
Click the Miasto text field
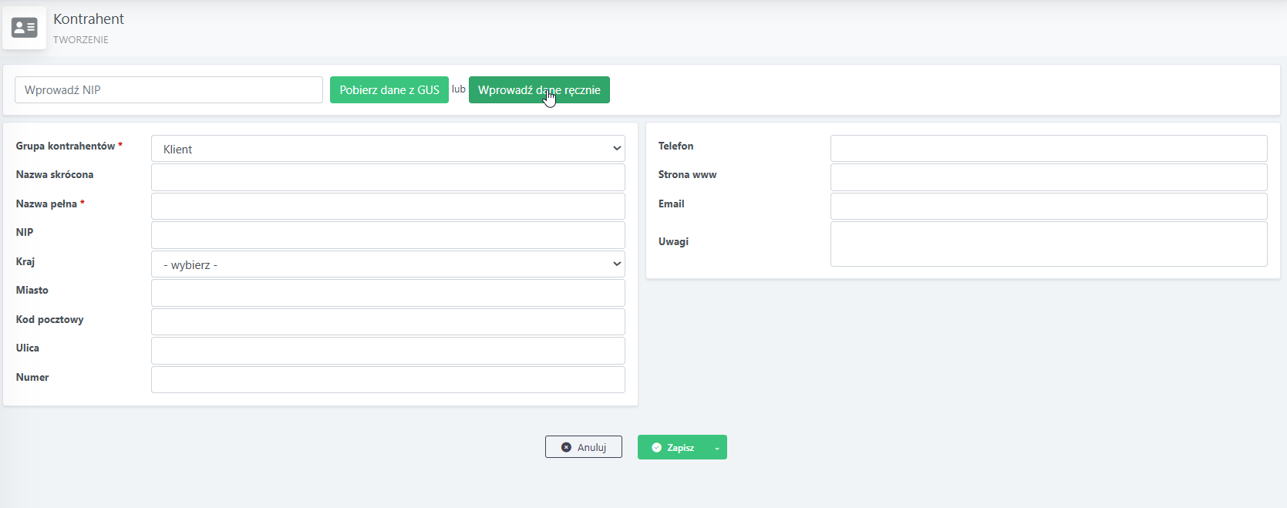(x=388, y=293)
